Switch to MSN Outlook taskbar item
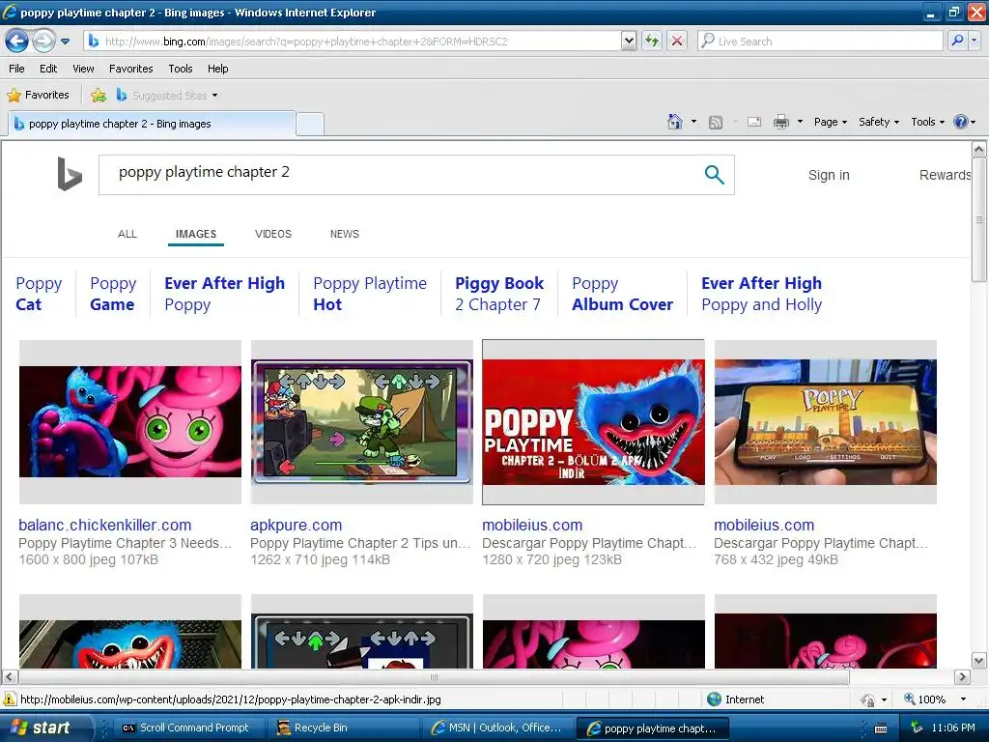The width and height of the screenshot is (989, 742). pyautogui.click(x=497, y=728)
